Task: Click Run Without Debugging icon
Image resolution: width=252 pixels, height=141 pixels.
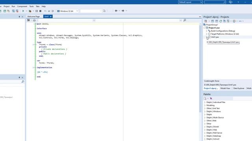Action: 30,11
